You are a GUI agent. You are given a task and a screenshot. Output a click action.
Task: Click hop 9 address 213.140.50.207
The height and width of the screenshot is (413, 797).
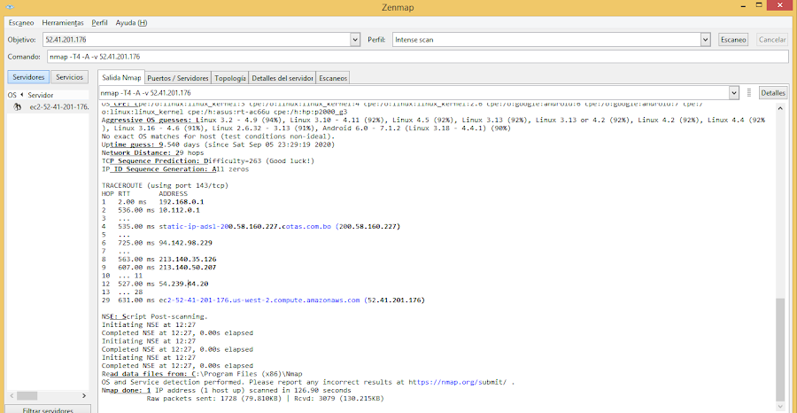(188, 267)
